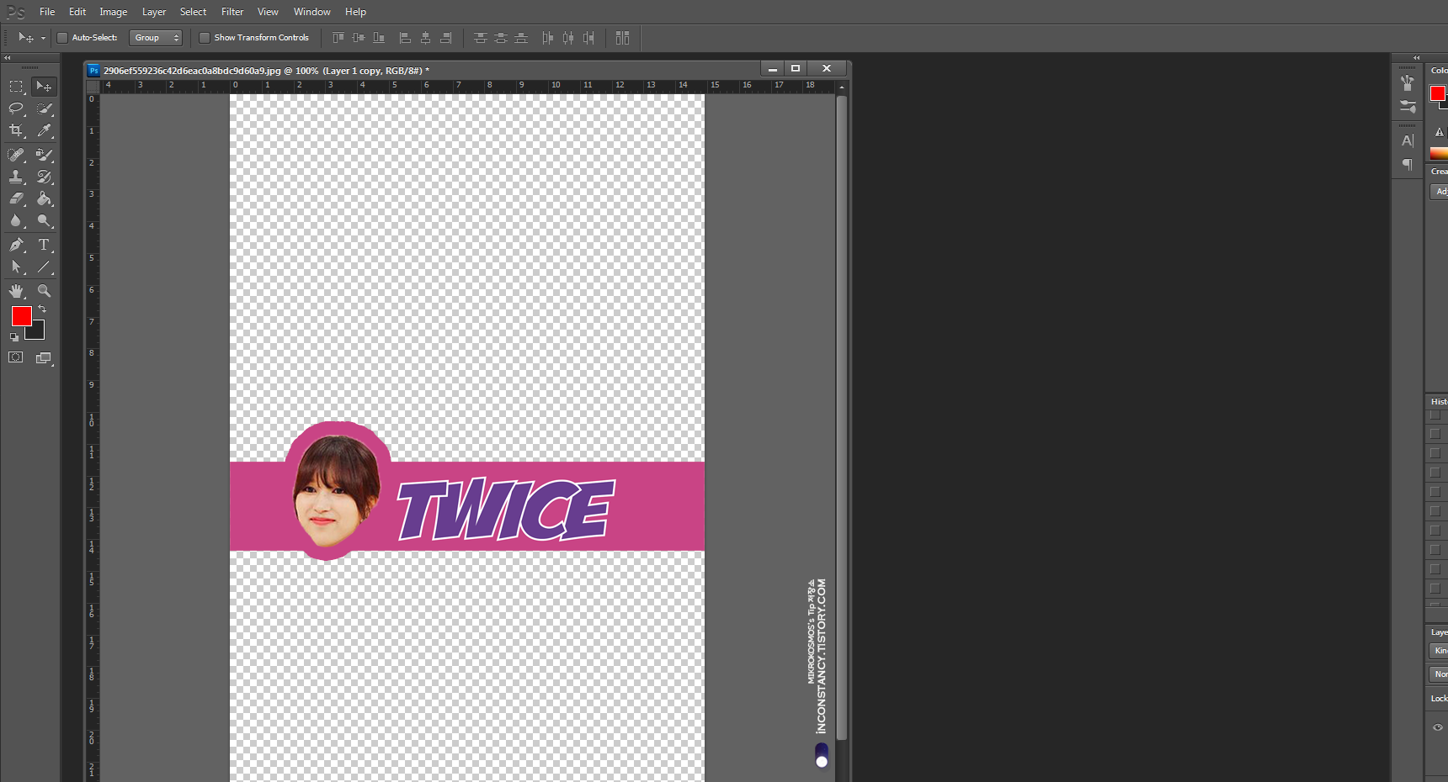Click the red foreground color swatch in toolbox
Image resolution: width=1448 pixels, height=782 pixels.
click(x=22, y=316)
